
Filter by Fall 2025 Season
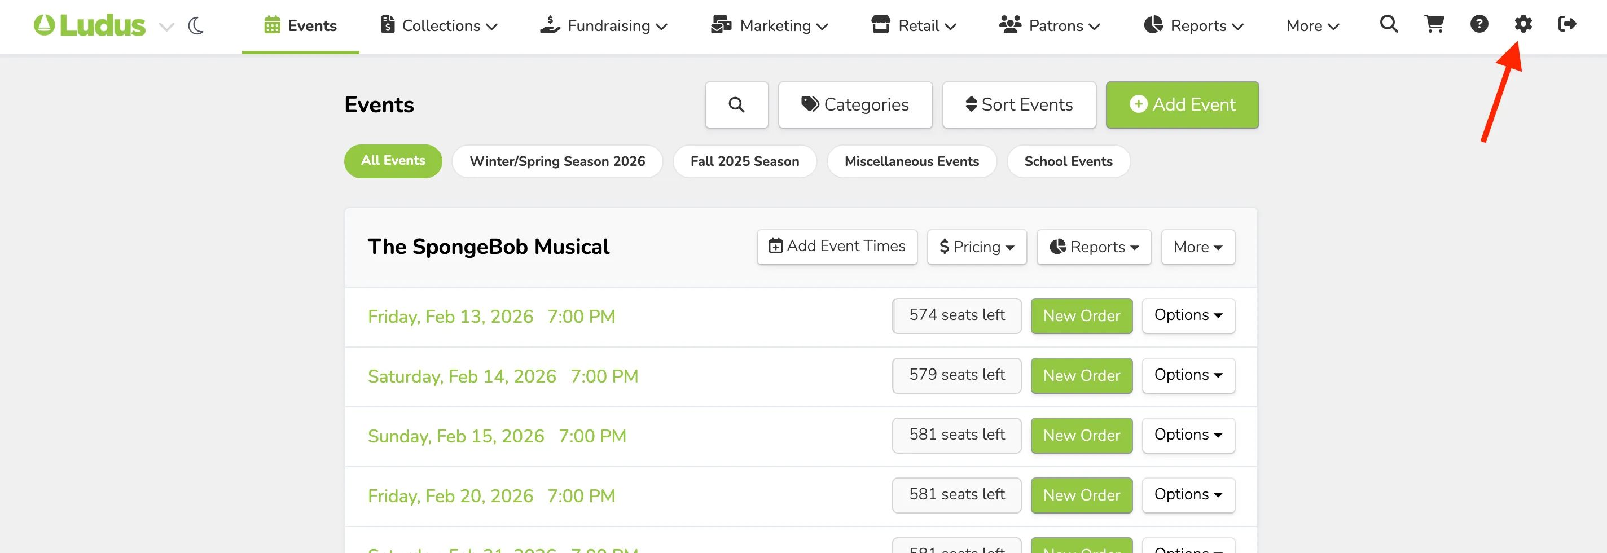745,161
